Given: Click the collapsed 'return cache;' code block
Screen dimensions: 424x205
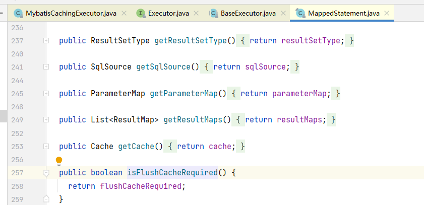Looking at the screenshot, I should [207, 147].
